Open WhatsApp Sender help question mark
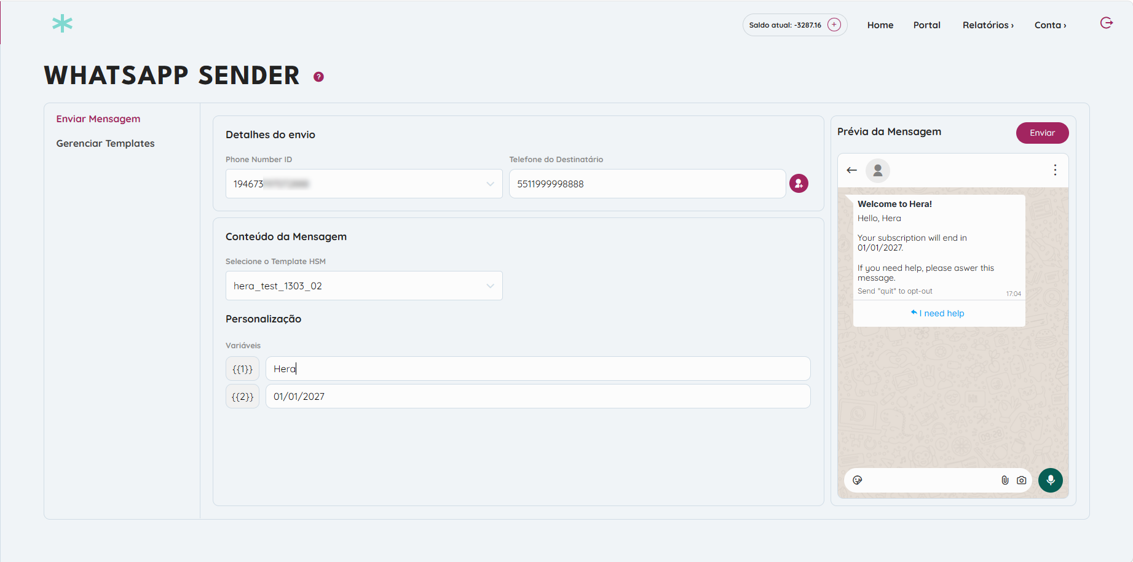The image size is (1133, 562). click(318, 77)
